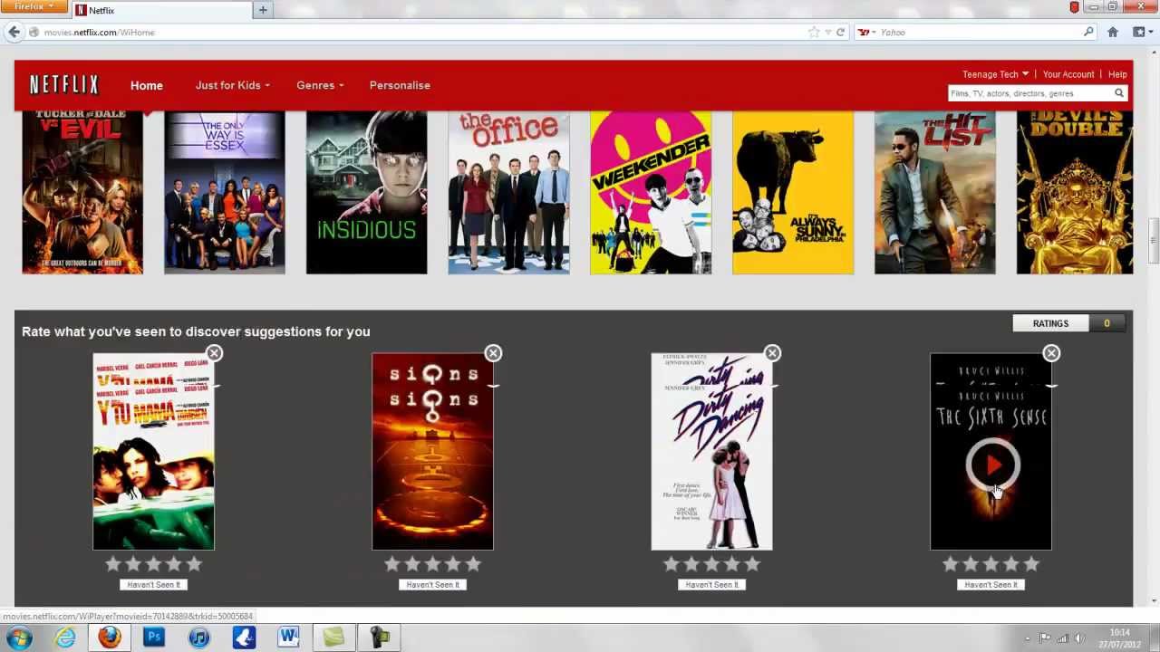This screenshot has height=652, width=1160.
Task: Reload the page with the refresh icon
Action: click(840, 32)
